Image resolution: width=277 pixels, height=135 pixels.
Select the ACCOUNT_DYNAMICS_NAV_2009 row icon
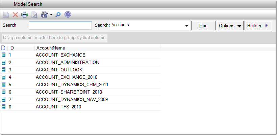[3, 99]
